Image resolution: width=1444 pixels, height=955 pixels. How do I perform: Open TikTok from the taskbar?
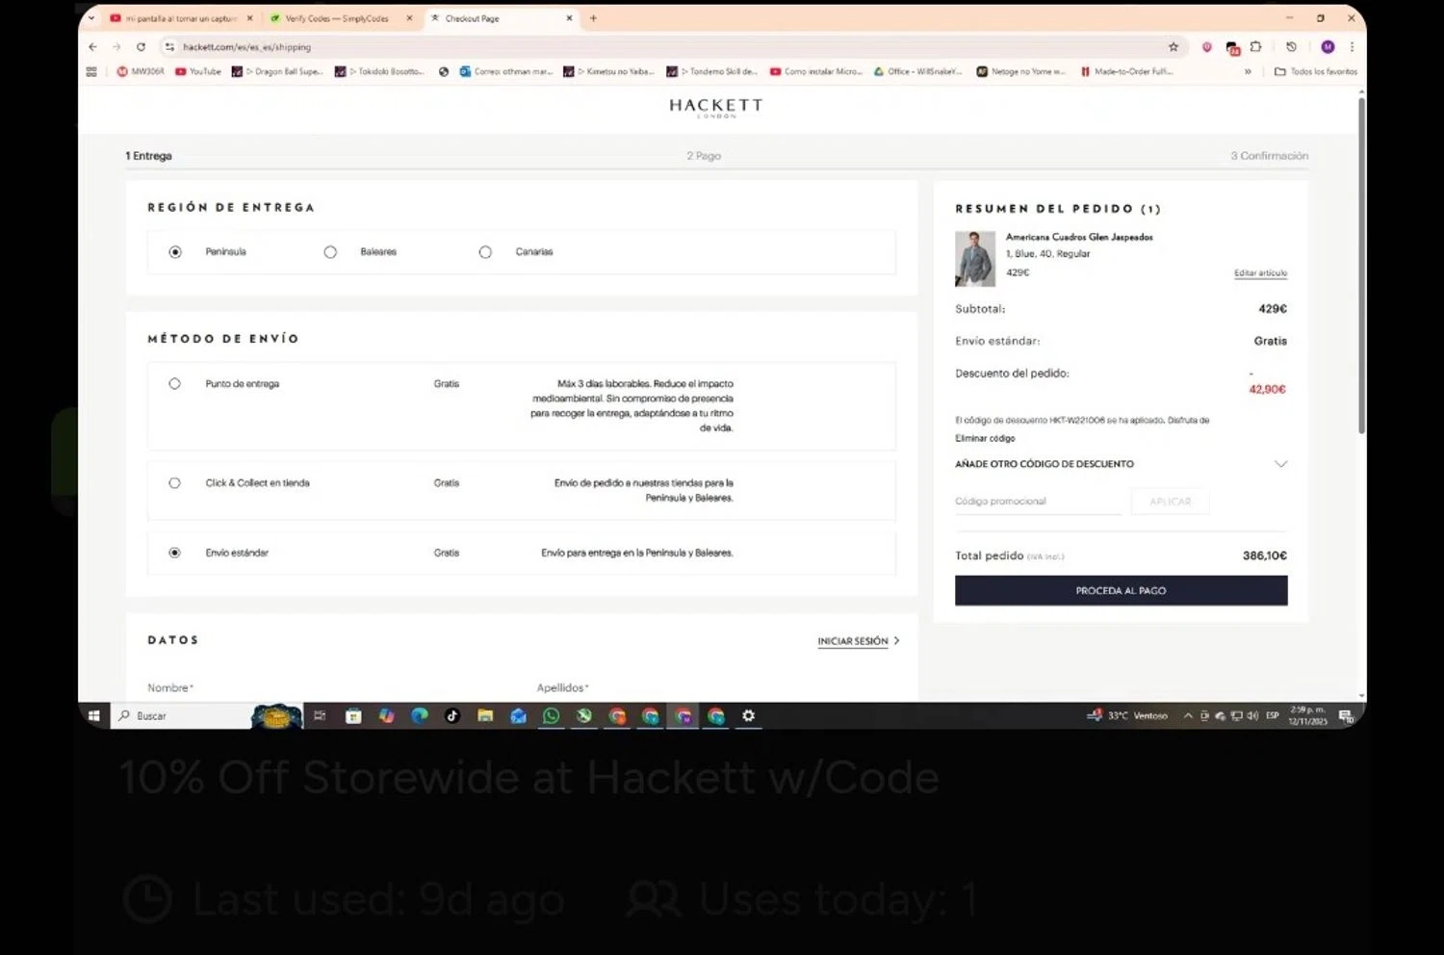452,715
